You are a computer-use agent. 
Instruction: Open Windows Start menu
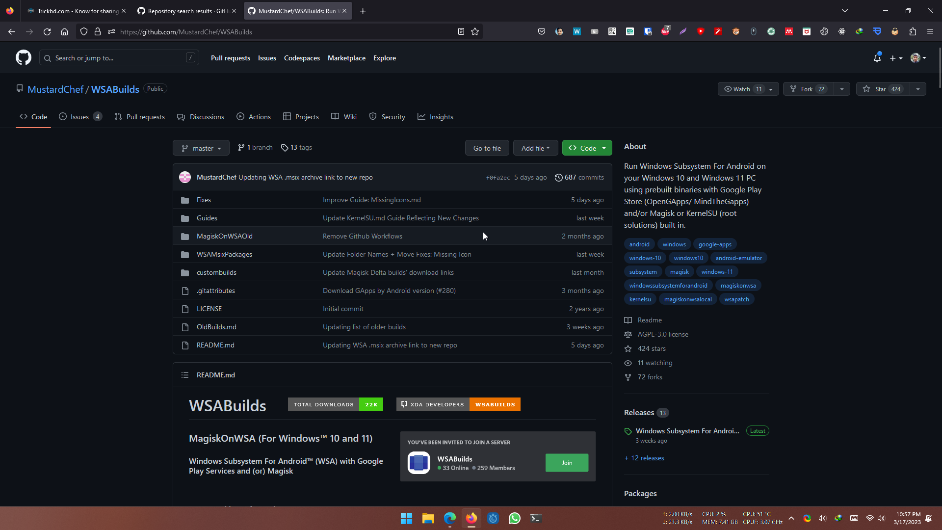[406, 518]
